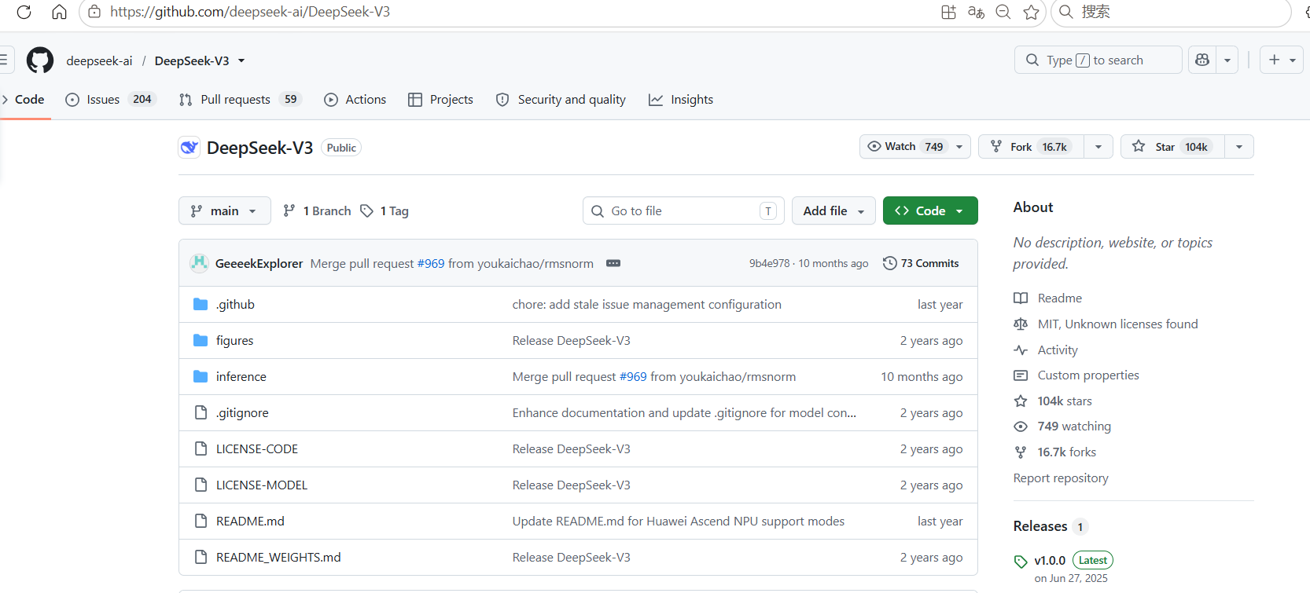Image resolution: width=1310 pixels, height=593 pixels.
Task: Open the Security and quality tab
Action: [x=561, y=100]
